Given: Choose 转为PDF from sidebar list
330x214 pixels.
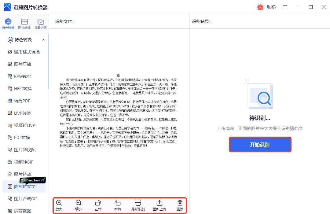Looking at the screenshot, I should tap(22, 101).
